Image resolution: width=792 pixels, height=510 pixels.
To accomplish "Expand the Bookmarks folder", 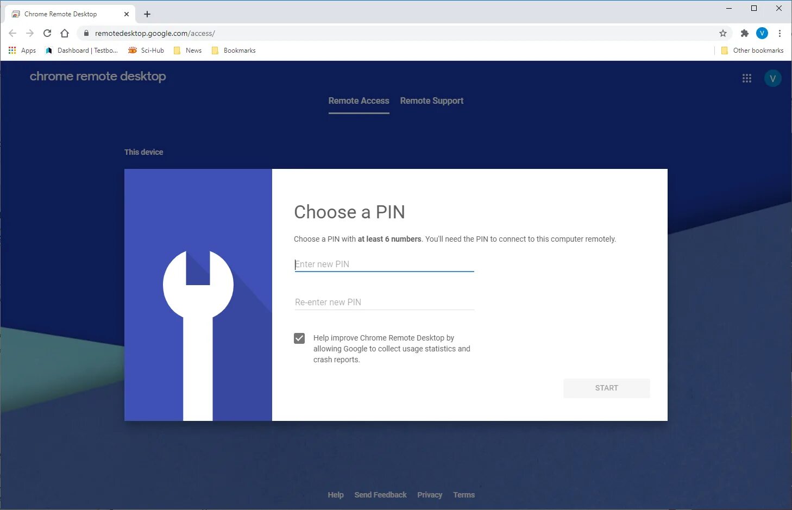I will pos(234,51).
